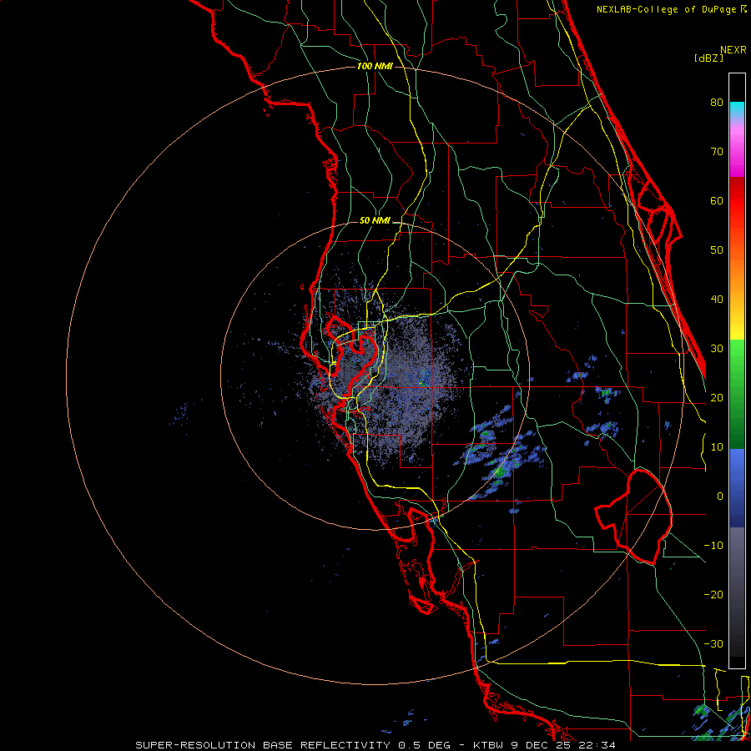
Task: Click the SUPER-RESOLUTION BASE REFLECTIVITY caption text
Action: pyautogui.click(x=263, y=745)
